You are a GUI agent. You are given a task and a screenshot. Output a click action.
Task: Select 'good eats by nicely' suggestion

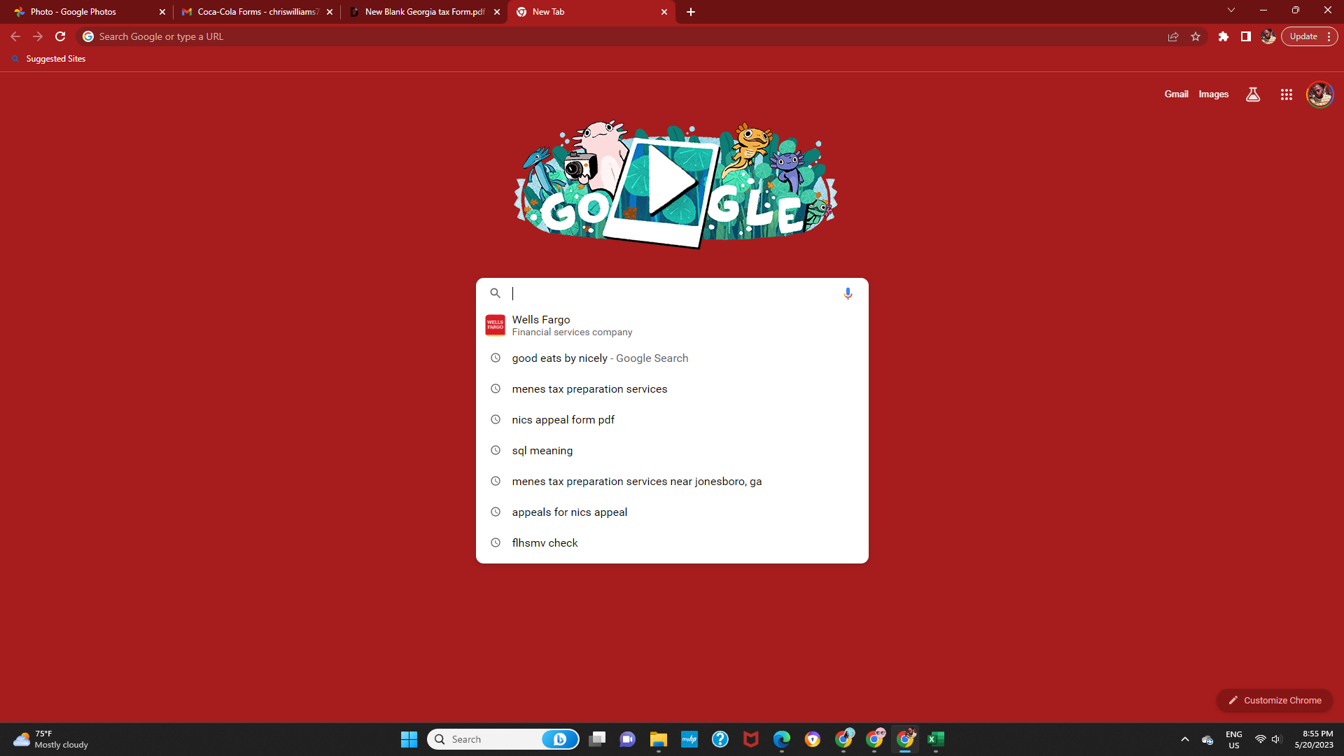672,358
